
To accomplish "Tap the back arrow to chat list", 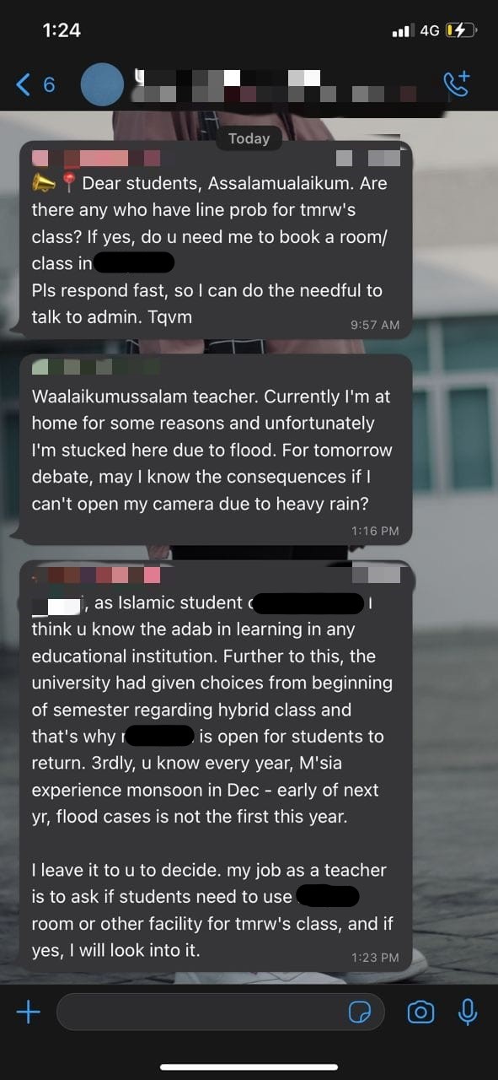I will tap(24, 84).
